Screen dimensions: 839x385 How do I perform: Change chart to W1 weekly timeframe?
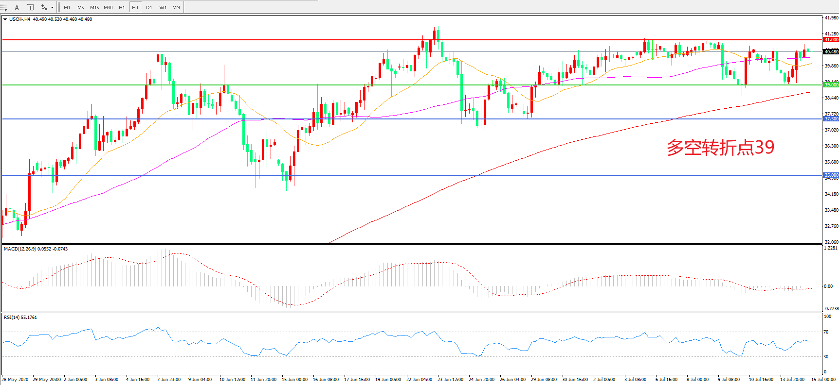163,7
